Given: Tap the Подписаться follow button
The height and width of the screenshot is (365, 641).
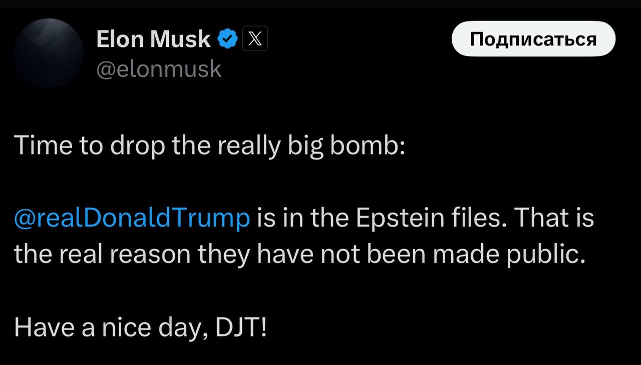Looking at the screenshot, I should pos(533,38).
